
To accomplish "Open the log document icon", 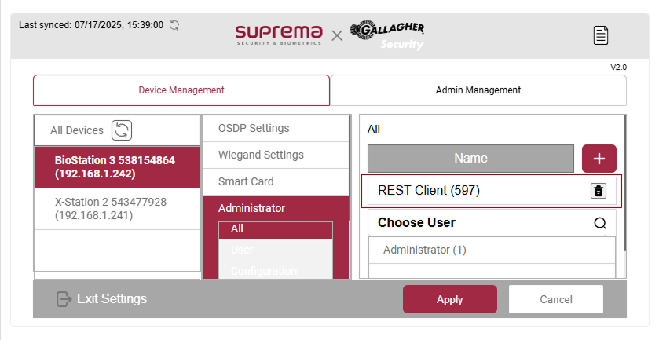I will pyautogui.click(x=601, y=35).
